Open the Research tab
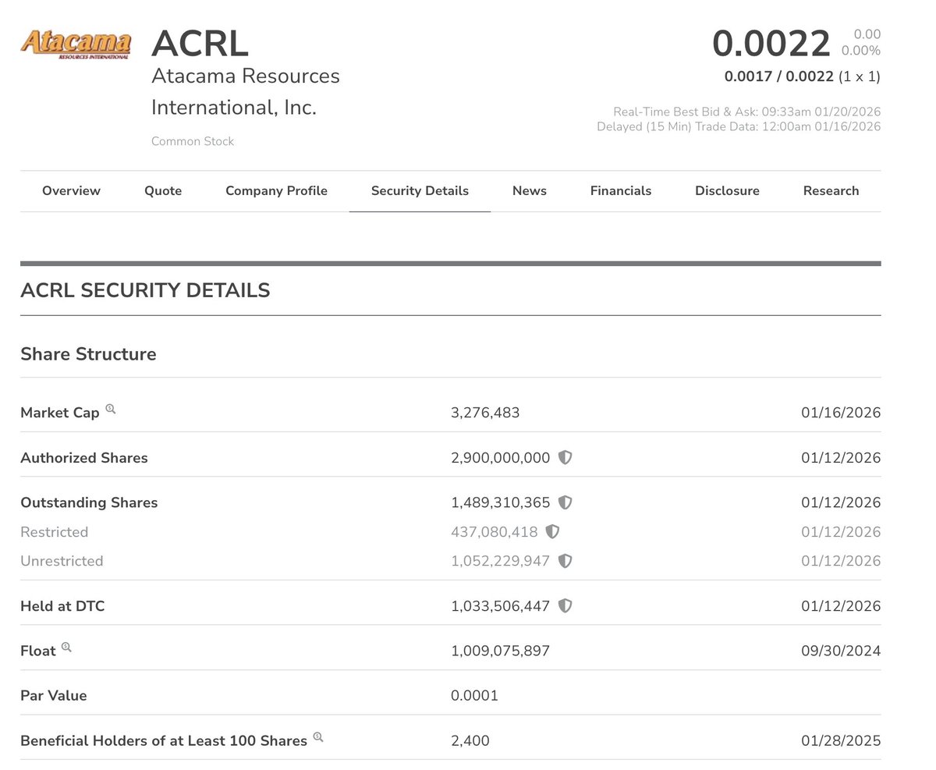This screenshot has height=770, width=936. point(831,191)
